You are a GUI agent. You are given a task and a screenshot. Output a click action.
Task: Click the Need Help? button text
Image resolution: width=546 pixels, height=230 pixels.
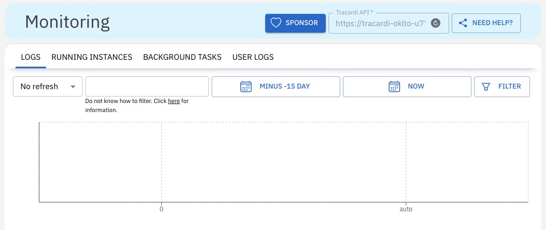tap(492, 23)
